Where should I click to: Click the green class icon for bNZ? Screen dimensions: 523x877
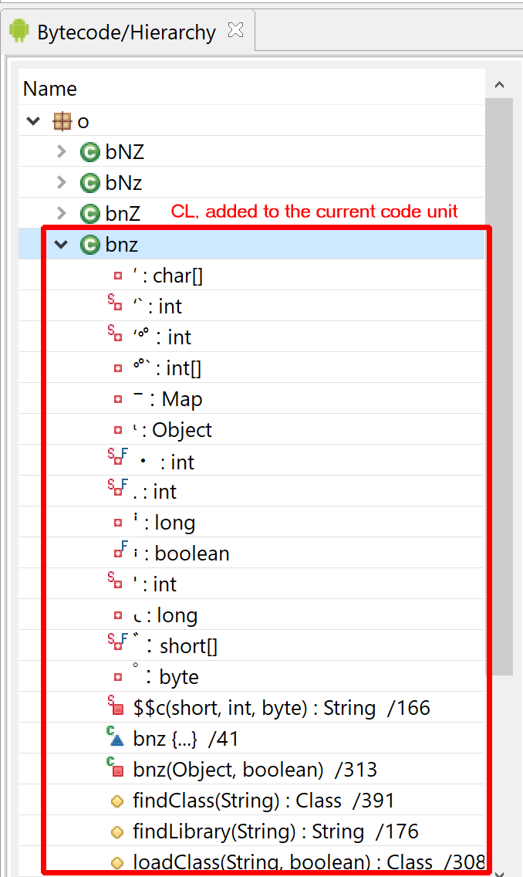[x=90, y=152]
